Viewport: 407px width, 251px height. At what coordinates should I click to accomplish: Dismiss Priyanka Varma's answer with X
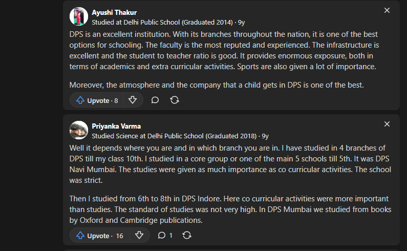coord(387,124)
